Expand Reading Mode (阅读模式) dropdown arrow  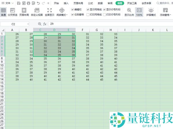(67, 15)
